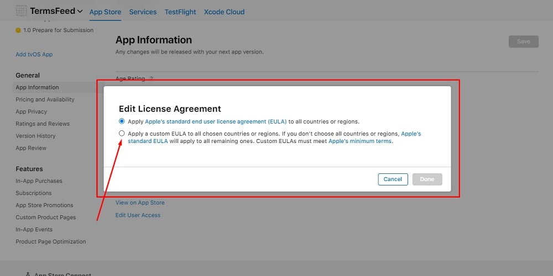Switch to the TestFlight tab
Viewport: 553px width, 276px height.
click(x=180, y=12)
